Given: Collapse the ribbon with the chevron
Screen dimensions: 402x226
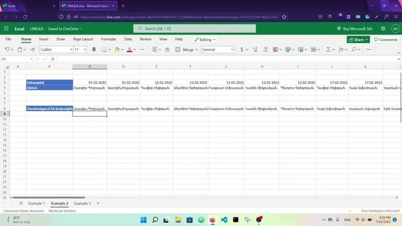Looking at the screenshot, I should 399,53.
